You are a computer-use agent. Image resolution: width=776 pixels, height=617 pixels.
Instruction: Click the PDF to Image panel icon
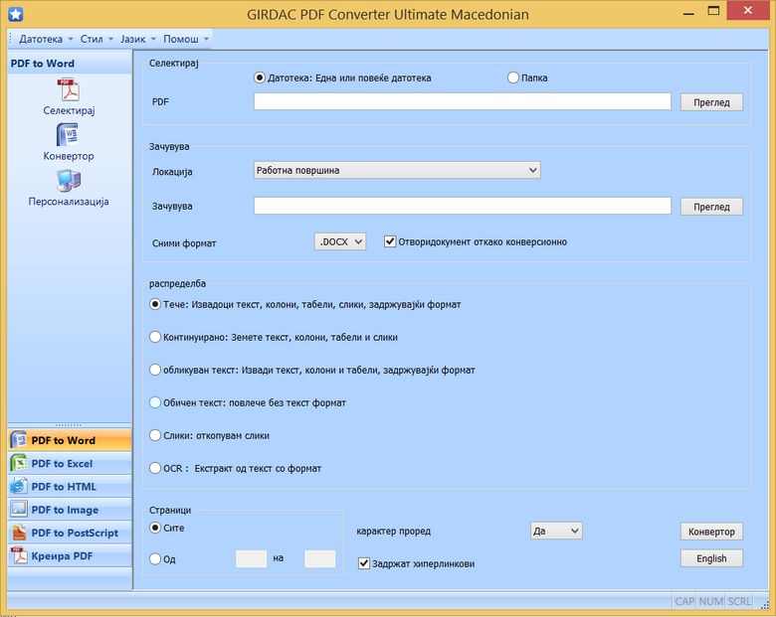tap(19, 510)
